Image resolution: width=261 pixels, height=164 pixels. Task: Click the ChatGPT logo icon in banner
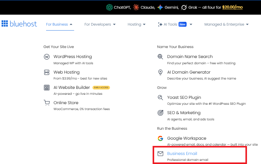[109, 7]
